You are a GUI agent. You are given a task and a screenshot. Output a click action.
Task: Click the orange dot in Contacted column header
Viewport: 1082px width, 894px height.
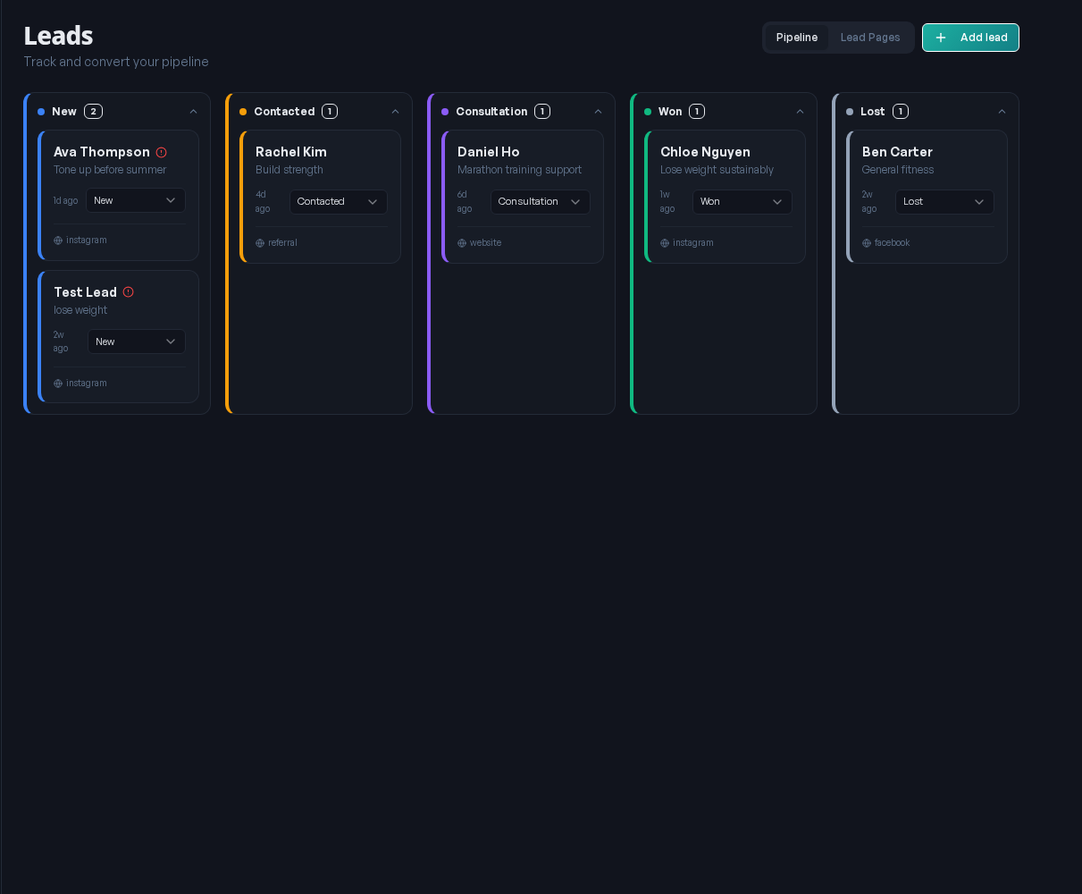click(243, 112)
